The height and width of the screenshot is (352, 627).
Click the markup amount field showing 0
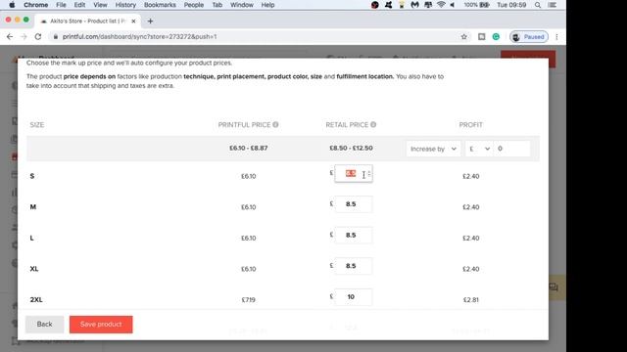(x=511, y=149)
